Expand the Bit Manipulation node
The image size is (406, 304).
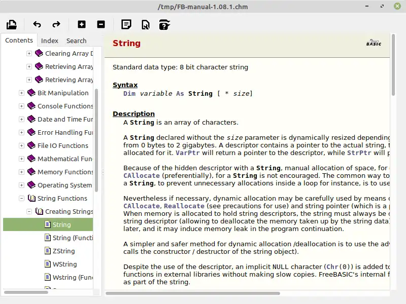pos(21,93)
